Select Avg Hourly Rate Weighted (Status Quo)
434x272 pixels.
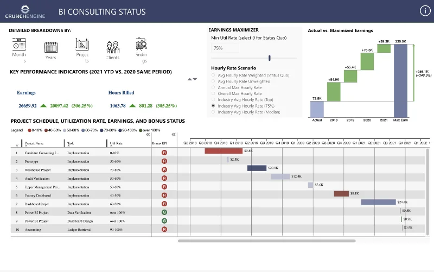pyautogui.click(x=213, y=75)
